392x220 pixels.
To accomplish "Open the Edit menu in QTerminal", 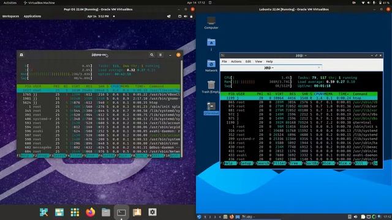I will coord(248,61).
